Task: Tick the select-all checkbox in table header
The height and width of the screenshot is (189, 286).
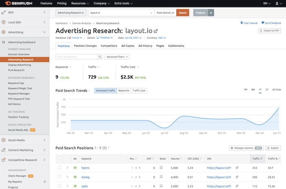Action: (60, 158)
